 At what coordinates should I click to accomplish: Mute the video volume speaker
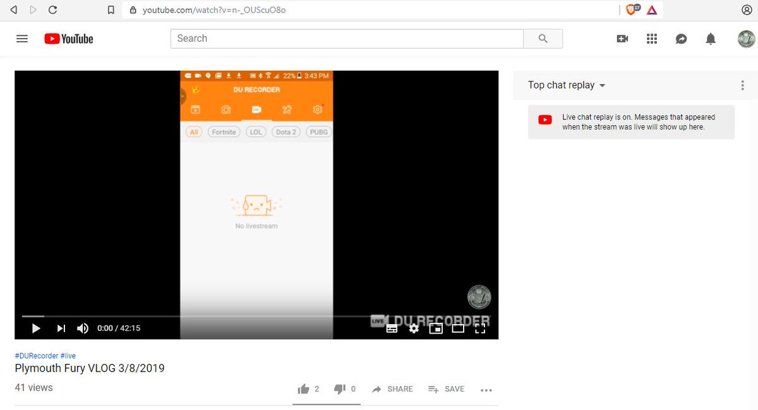[83, 328]
